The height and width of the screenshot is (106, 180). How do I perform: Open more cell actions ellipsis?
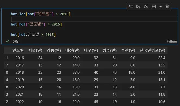click(x=160, y=7)
